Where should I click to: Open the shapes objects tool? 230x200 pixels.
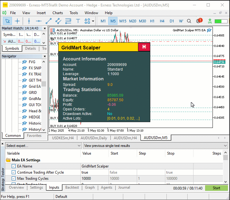[x=87, y=21]
